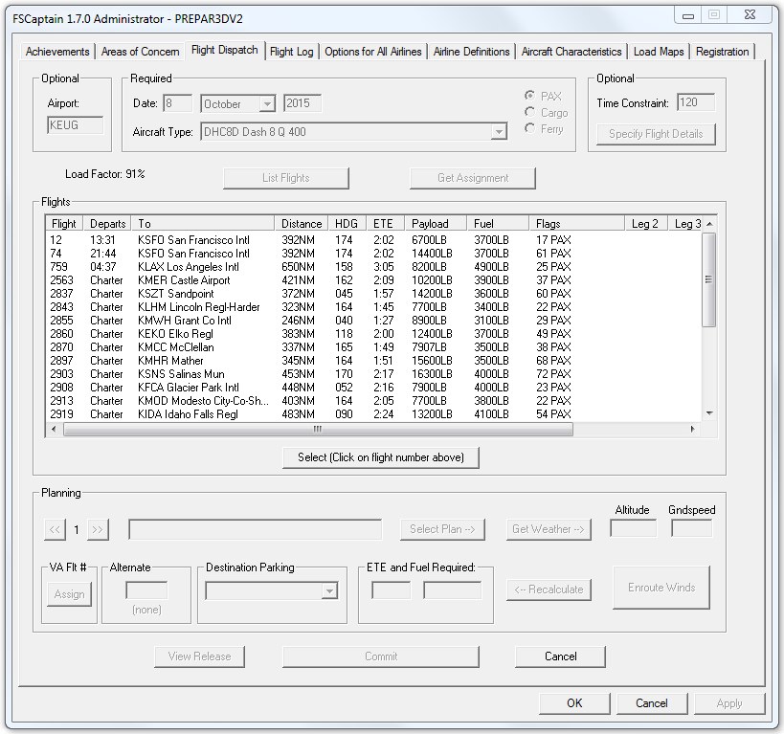The image size is (784, 734).
Task: Switch to the Achievements tab
Action: pos(57,52)
